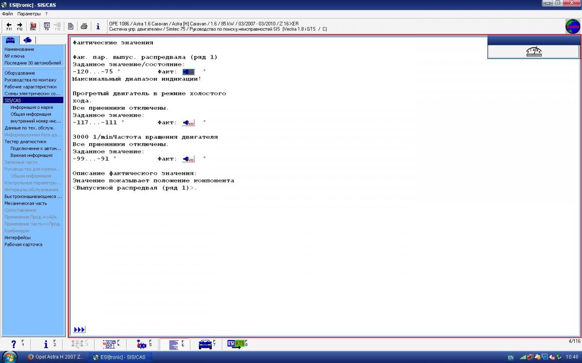Click the EN language indicator in tray
This screenshot has width=582, height=363.
tap(511, 358)
